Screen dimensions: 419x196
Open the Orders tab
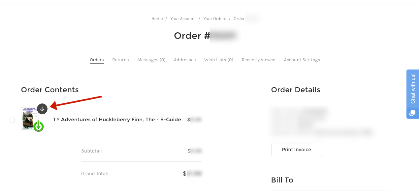click(97, 60)
